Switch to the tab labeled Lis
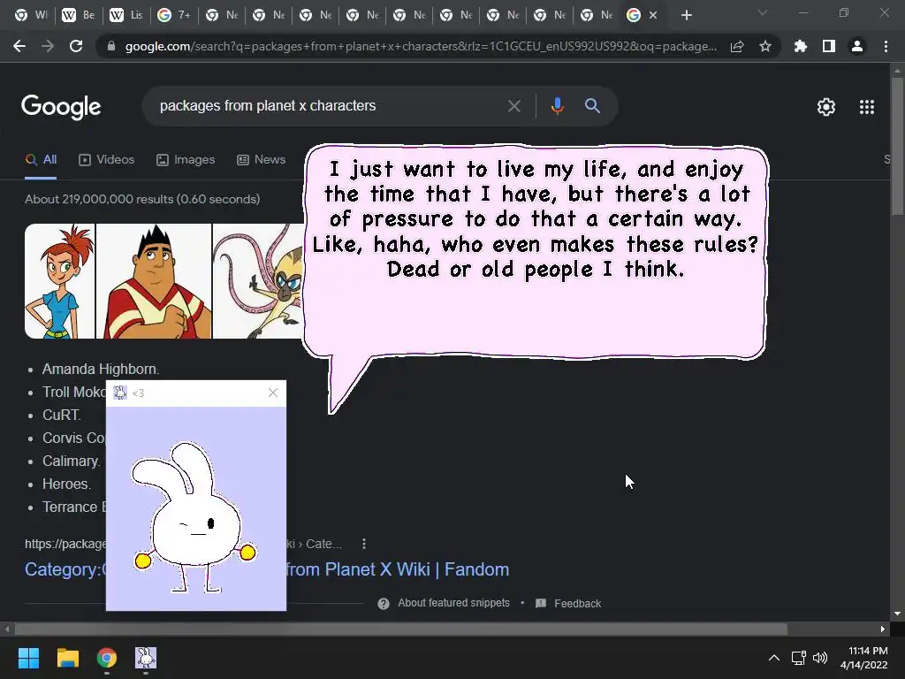This screenshot has height=679, width=905. (x=126, y=16)
